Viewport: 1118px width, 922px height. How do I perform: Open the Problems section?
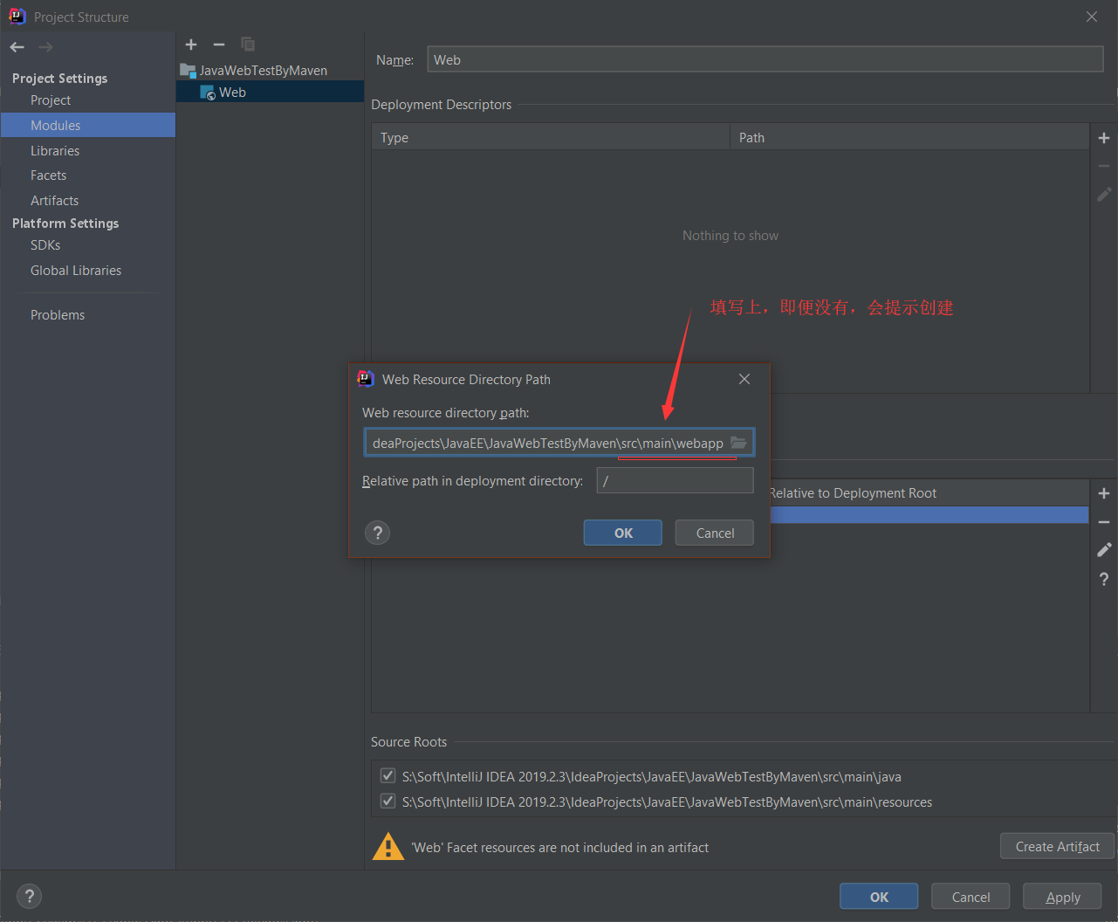(58, 315)
